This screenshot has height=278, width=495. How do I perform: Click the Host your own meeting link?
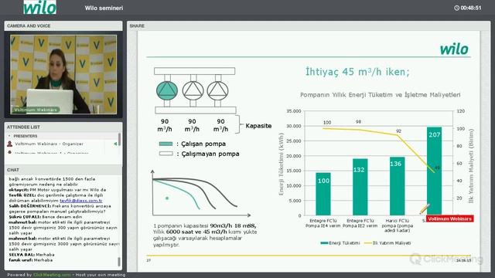tap(101, 275)
